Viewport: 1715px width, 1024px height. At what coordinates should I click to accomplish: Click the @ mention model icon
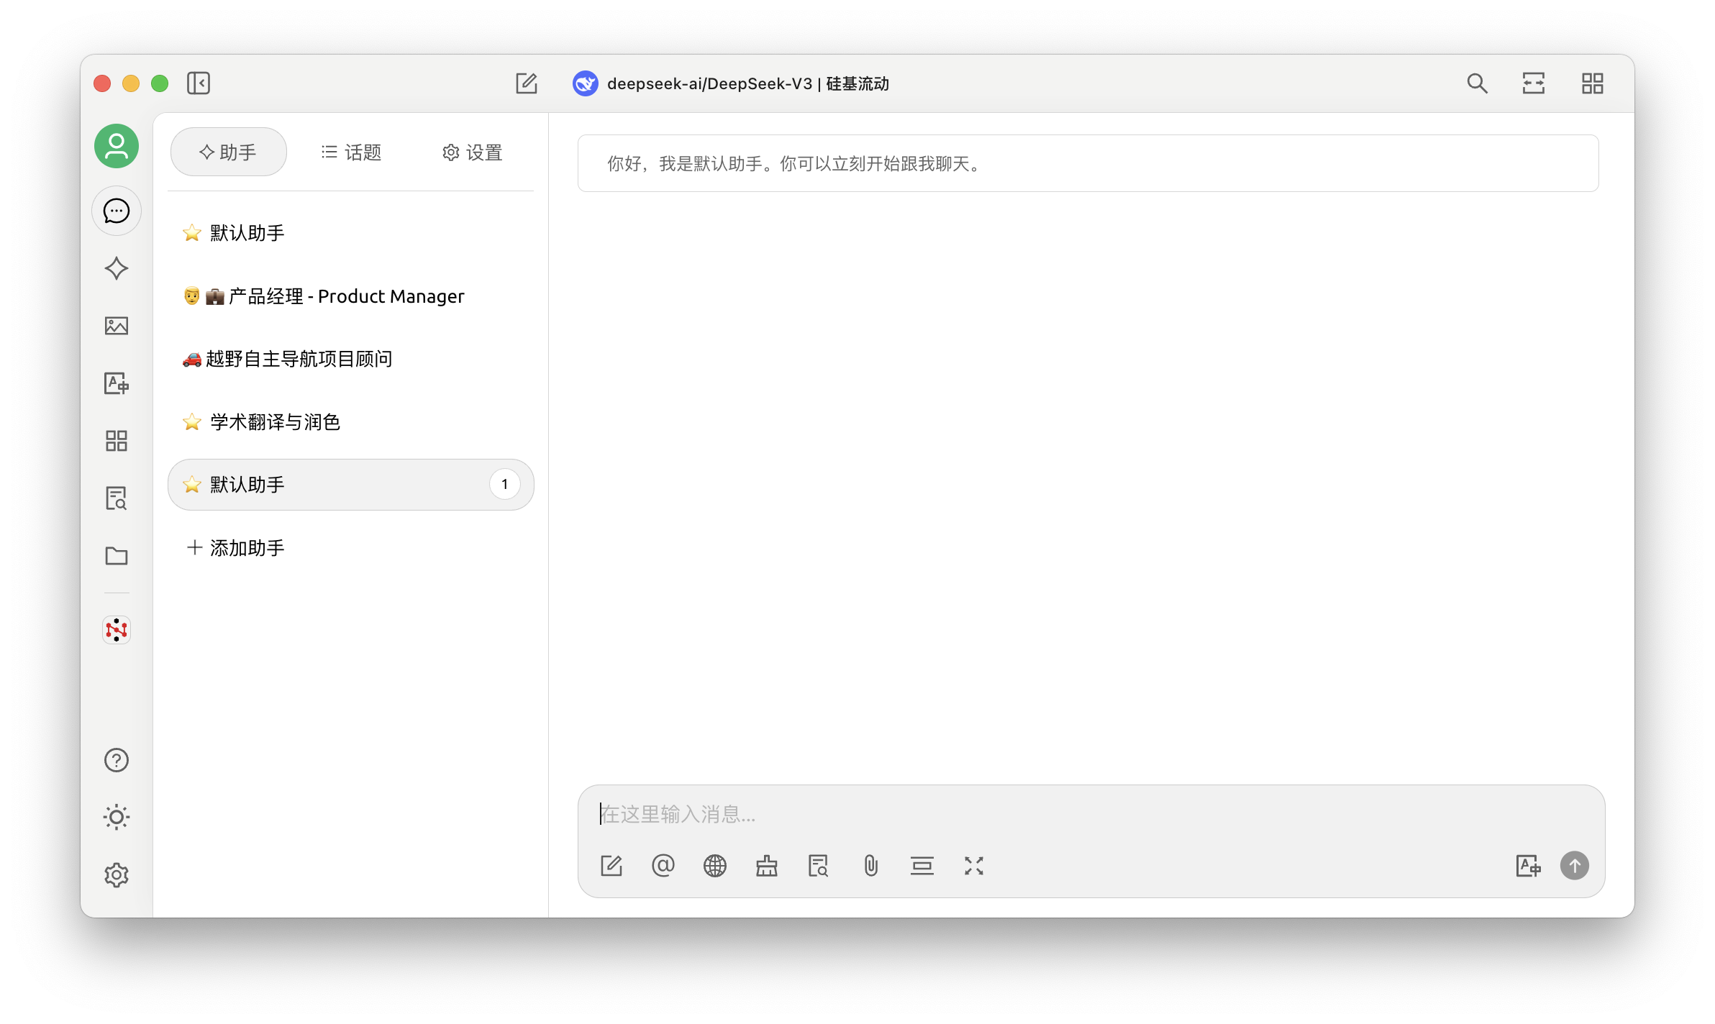coord(663,866)
